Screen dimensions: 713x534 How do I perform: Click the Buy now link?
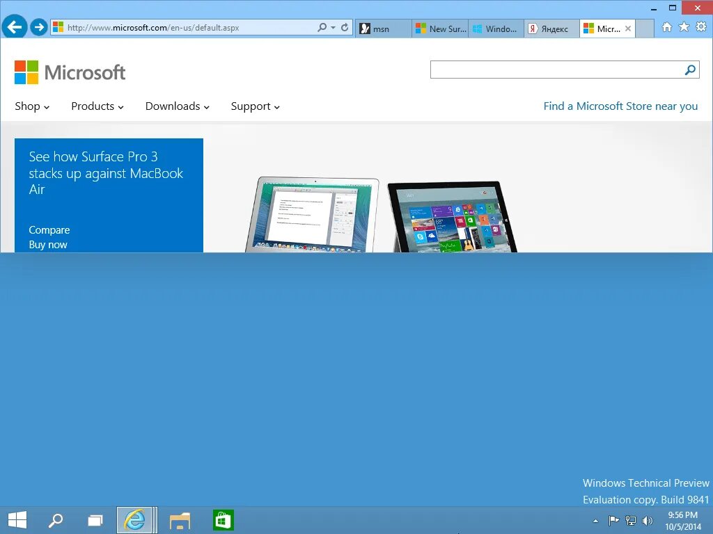(x=48, y=245)
